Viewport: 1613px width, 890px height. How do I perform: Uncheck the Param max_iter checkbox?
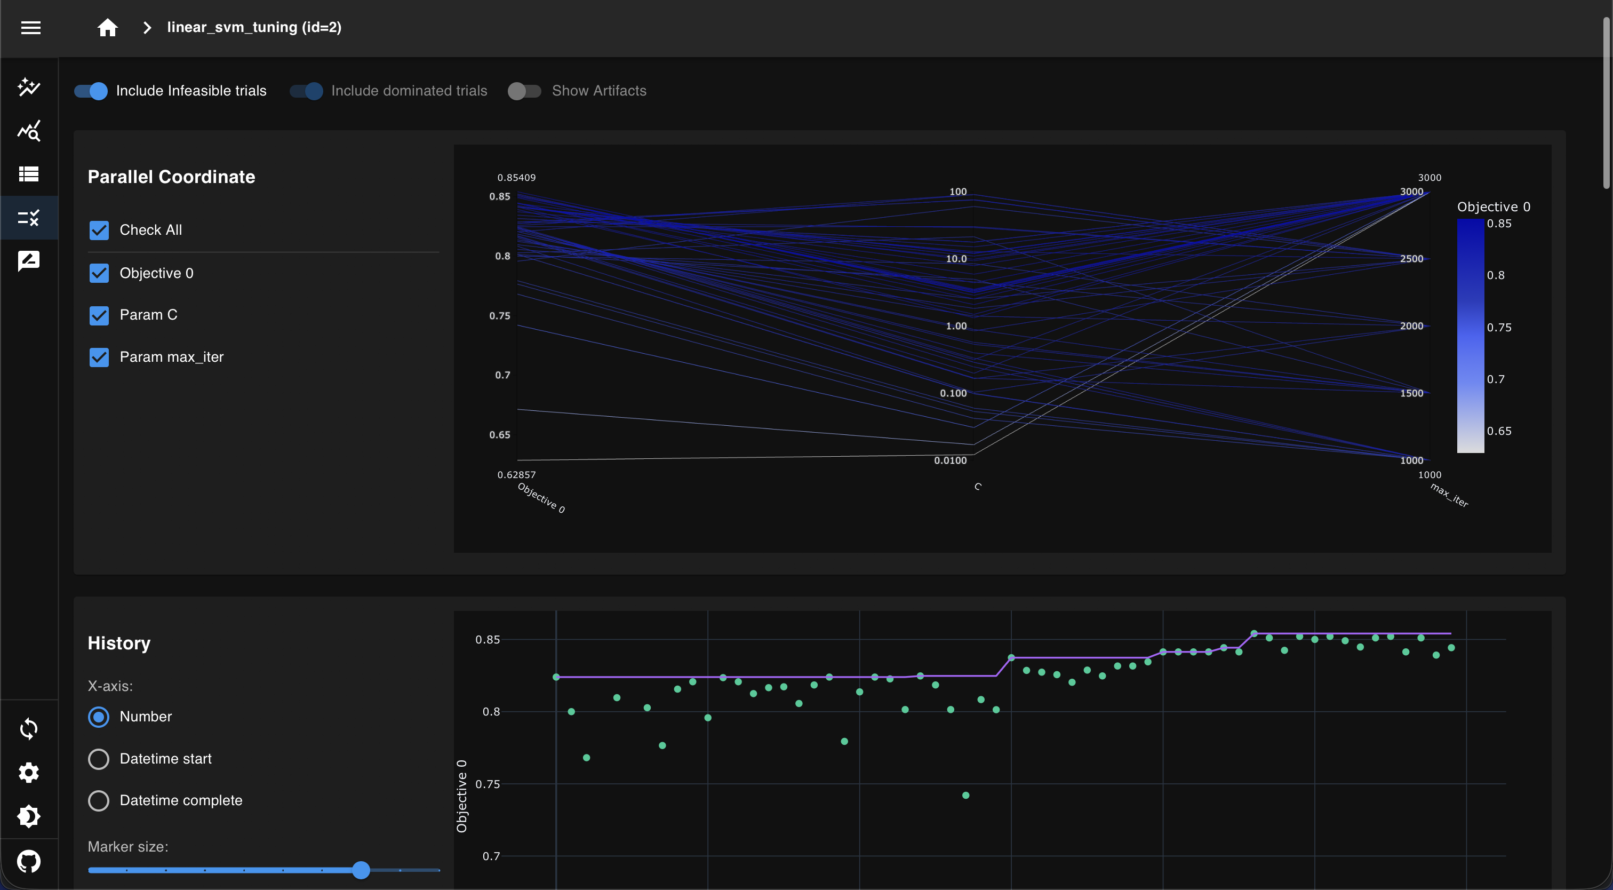pyautogui.click(x=99, y=357)
